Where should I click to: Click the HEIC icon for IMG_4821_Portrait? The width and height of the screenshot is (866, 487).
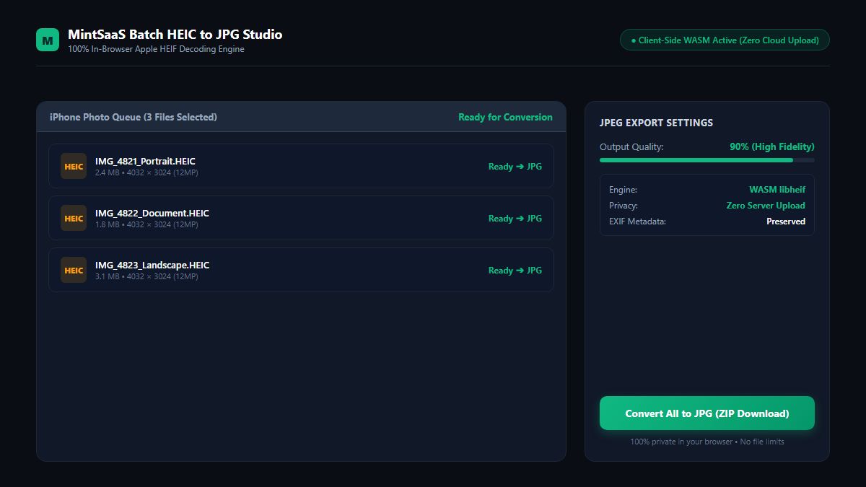point(74,166)
